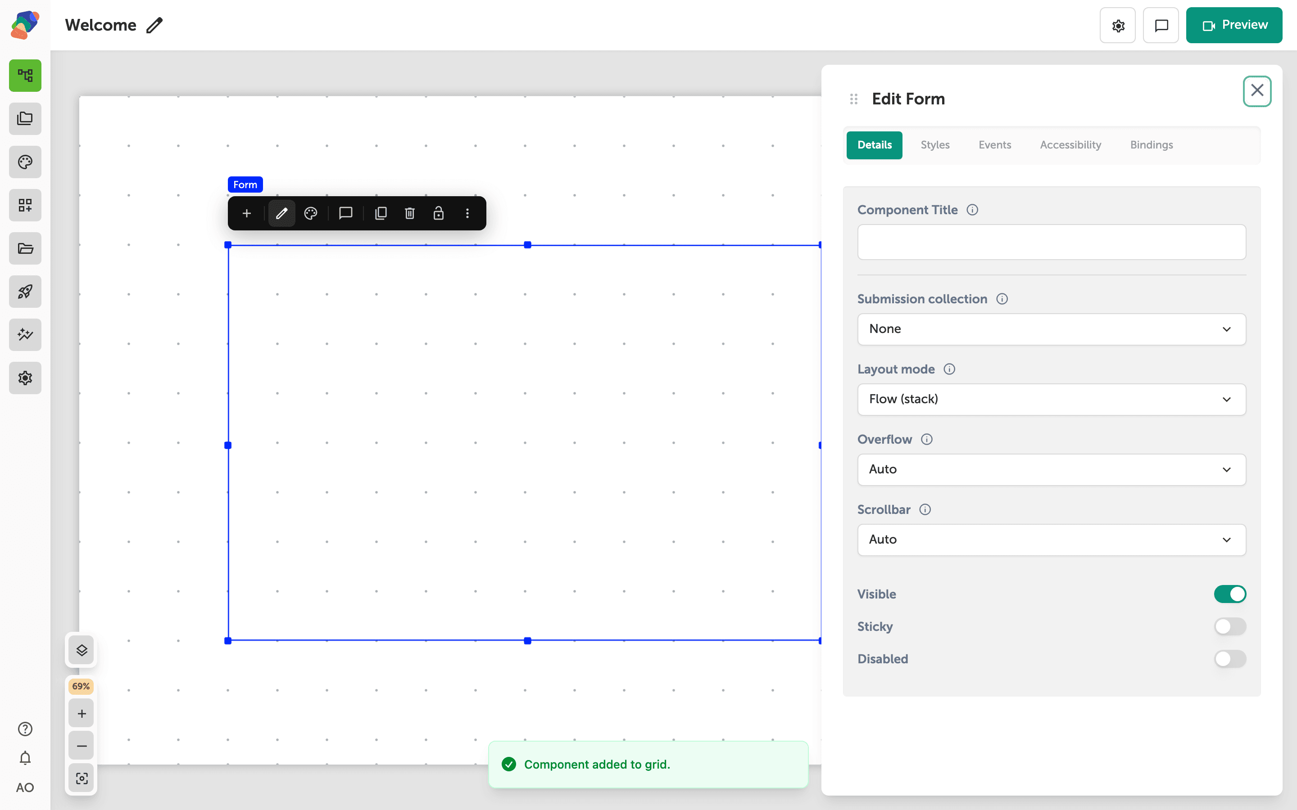1297x810 pixels.
Task: Edit the Welcome page title pencil
Action: tap(154, 25)
